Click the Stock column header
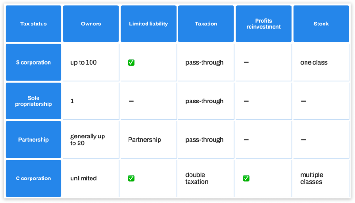355x203 pixels. [321, 24]
